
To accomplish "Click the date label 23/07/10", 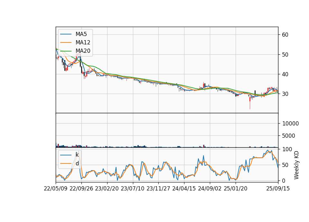I will click(x=133, y=189).
